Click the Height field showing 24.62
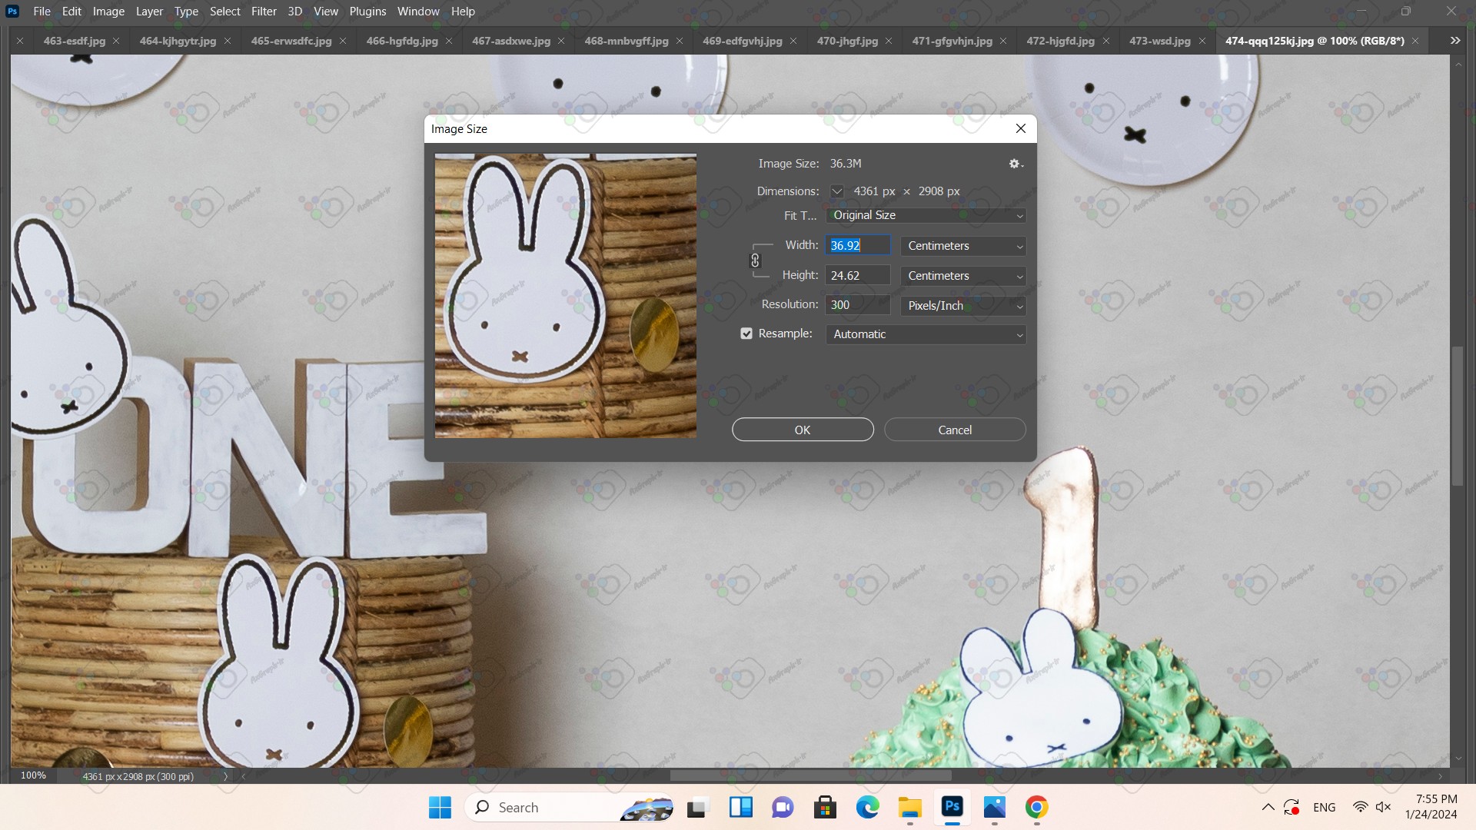 (x=858, y=275)
